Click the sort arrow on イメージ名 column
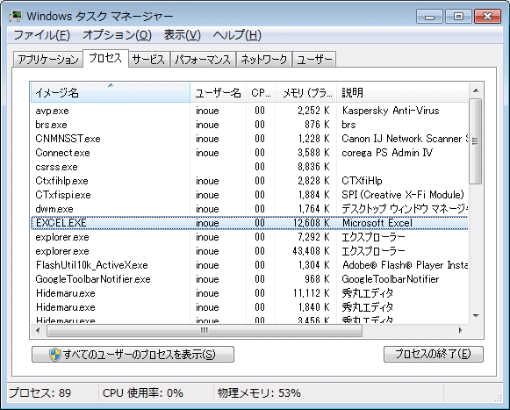The height and width of the screenshot is (410, 510). click(x=111, y=85)
